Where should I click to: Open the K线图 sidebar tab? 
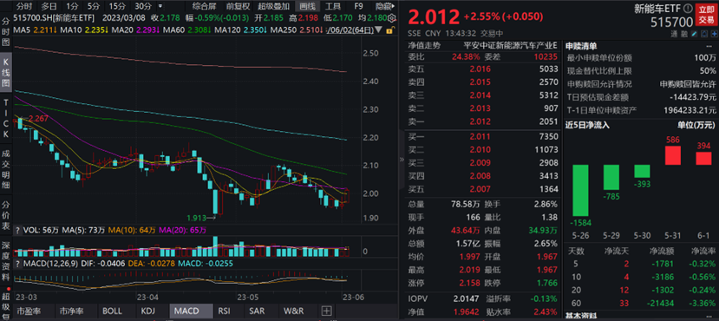tap(6, 73)
